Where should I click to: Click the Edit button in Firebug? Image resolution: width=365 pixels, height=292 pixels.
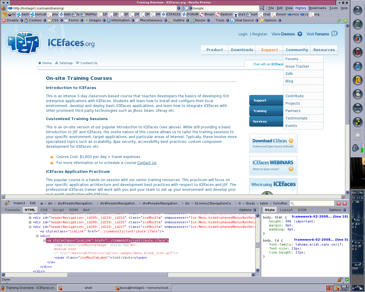point(33,203)
